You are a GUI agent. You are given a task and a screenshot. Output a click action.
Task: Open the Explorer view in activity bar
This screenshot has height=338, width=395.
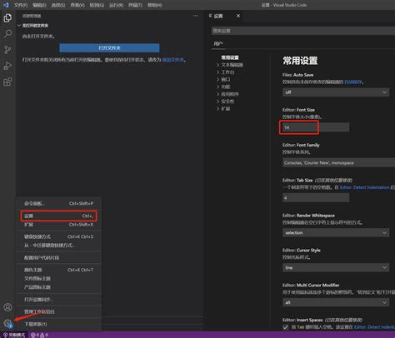pyautogui.click(x=7, y=18)
